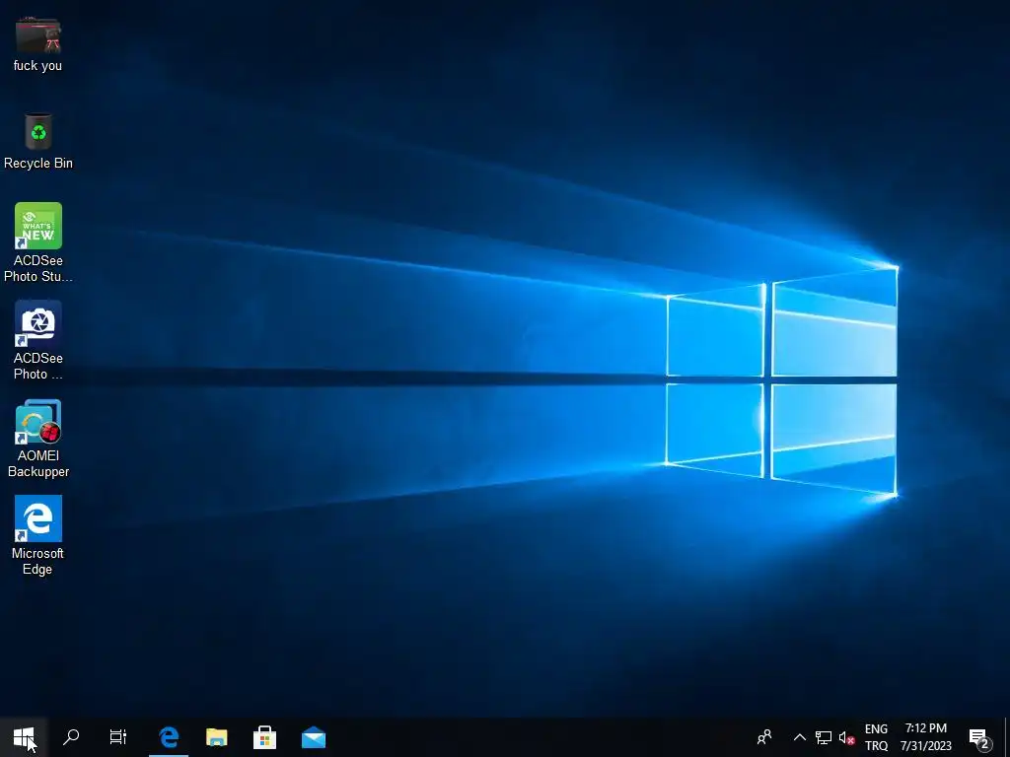1010x757 pixels.
Task: Select the folder icon at top of desktop
Action: [38, 43]
